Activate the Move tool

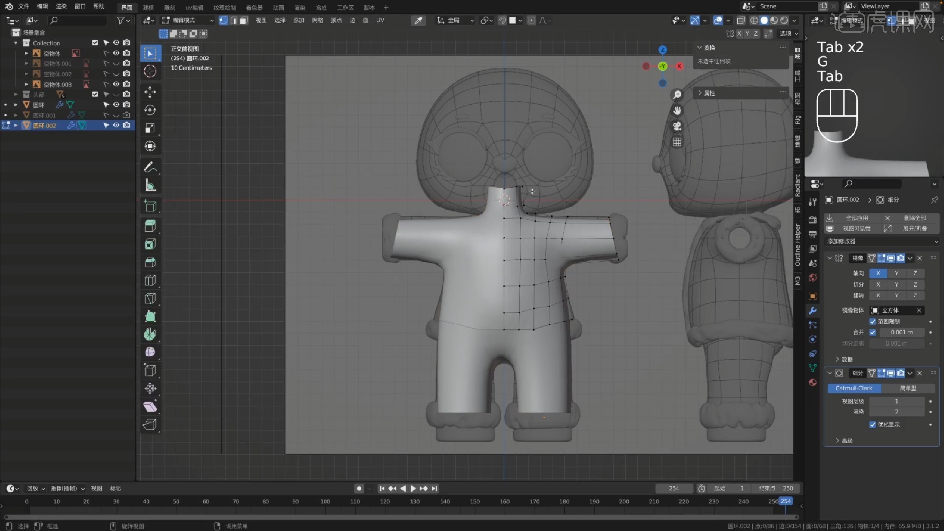coord(150,92)
